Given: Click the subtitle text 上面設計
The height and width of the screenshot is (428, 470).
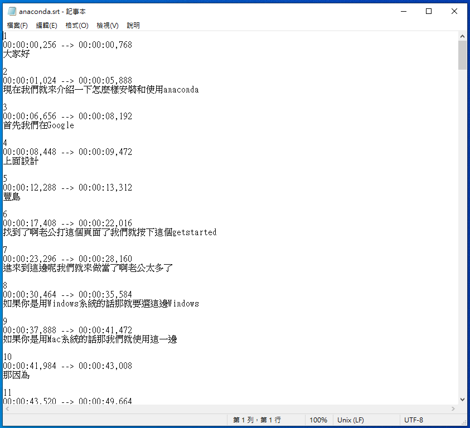Looking at the screenshot, I should [x=21, y=161].
